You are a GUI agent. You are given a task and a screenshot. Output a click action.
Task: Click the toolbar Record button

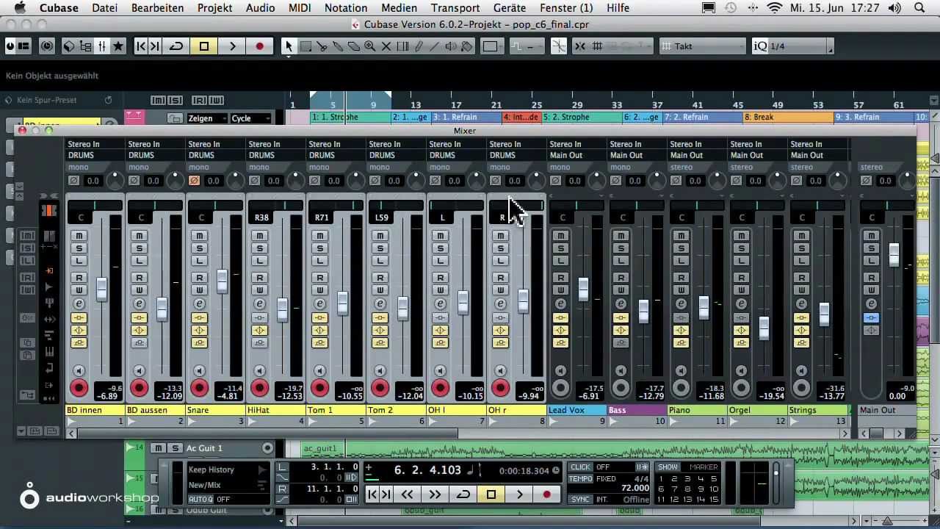259,46
